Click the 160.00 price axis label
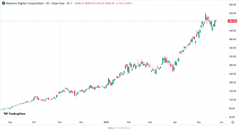The width and height of the screenshot is (238, 131). [x=232, y=91]
